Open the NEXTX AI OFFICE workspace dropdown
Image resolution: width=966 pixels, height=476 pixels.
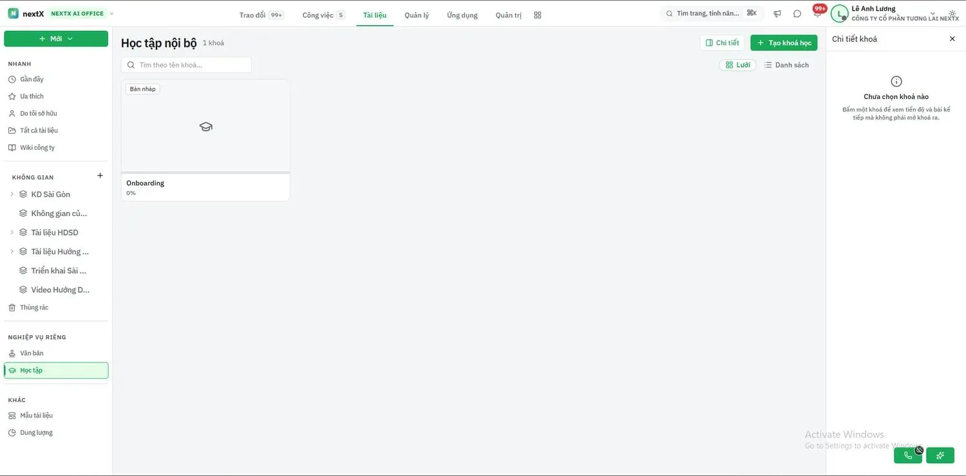click(82, 14)
